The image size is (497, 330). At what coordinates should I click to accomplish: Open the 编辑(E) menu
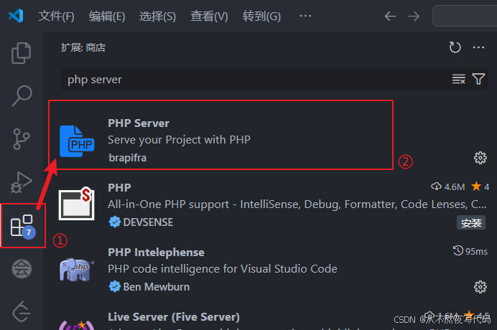tap(107, 16)
